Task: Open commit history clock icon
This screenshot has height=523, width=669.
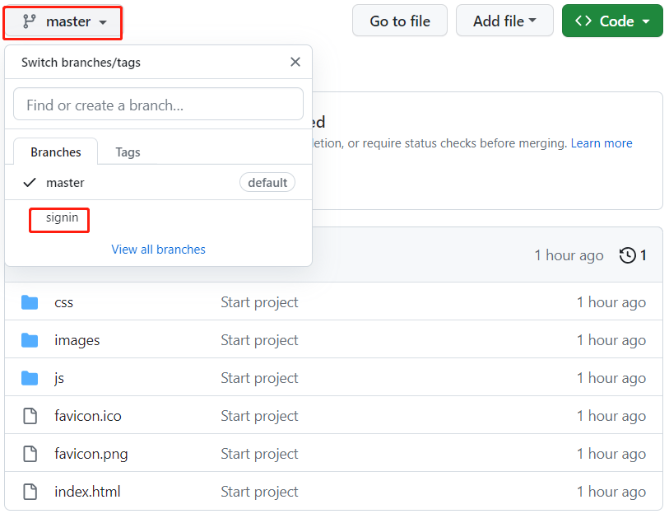Action: pos(627,255)
